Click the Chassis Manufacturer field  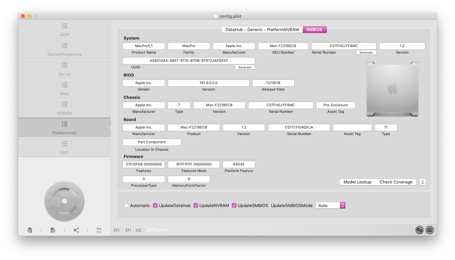[144, 105]
